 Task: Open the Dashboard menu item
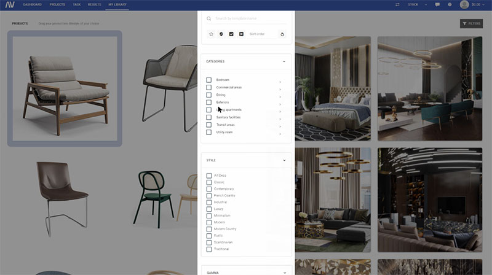click(x=33, y=5)
